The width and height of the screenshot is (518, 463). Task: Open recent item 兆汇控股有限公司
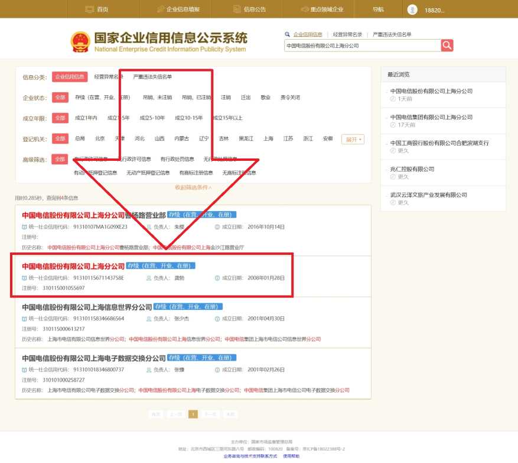(x=412, y=169)
